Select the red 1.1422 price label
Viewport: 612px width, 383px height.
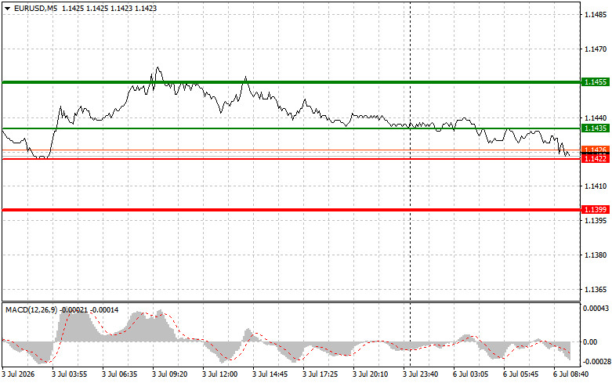596,159
